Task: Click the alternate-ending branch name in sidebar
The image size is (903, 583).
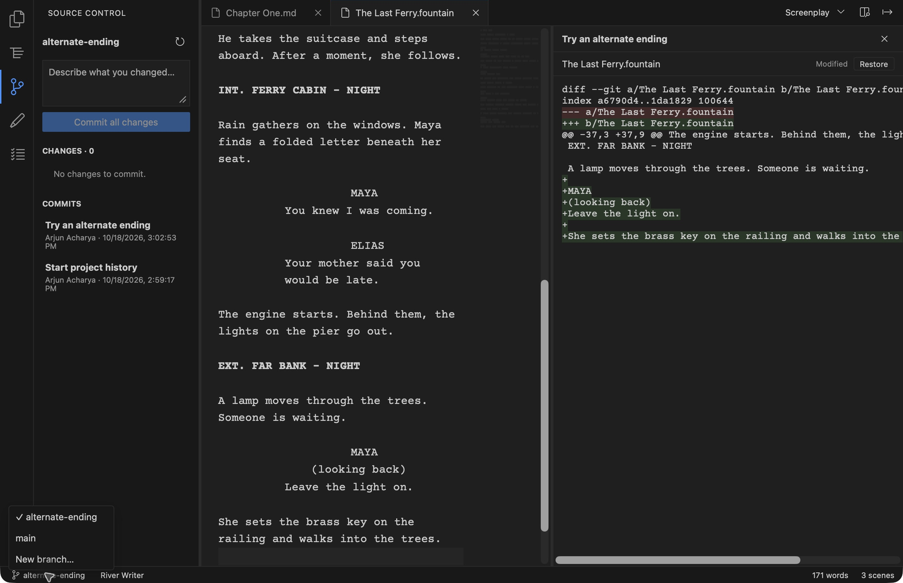Action: [81, 42]
